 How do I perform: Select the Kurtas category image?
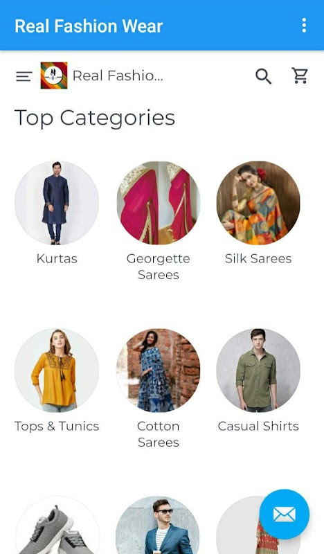pyautogui.click(x=57, y=203)
